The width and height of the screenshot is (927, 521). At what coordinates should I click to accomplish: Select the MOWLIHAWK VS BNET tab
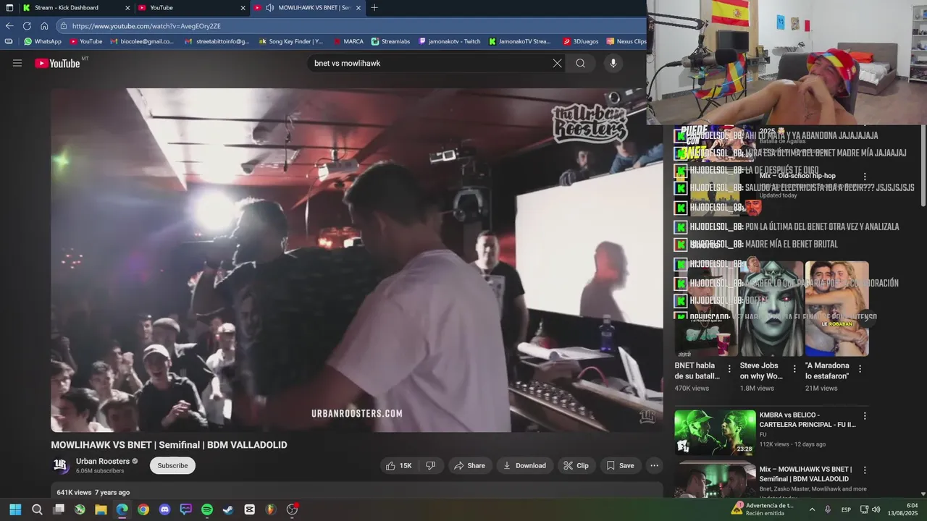coord(307,7)
